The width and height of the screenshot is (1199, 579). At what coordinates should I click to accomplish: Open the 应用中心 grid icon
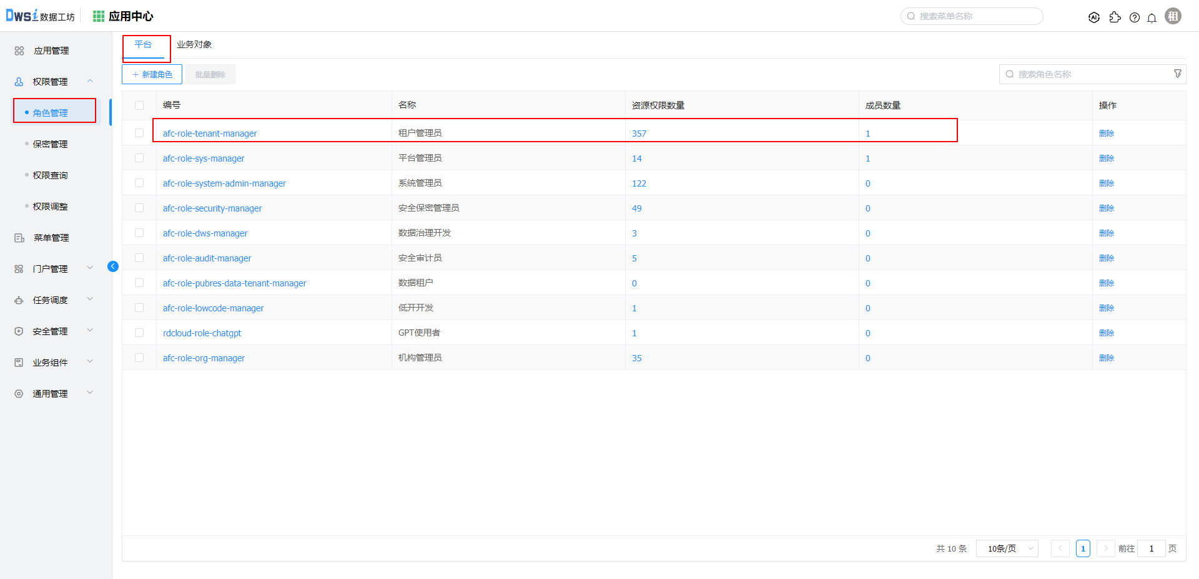tap(98, 16)
